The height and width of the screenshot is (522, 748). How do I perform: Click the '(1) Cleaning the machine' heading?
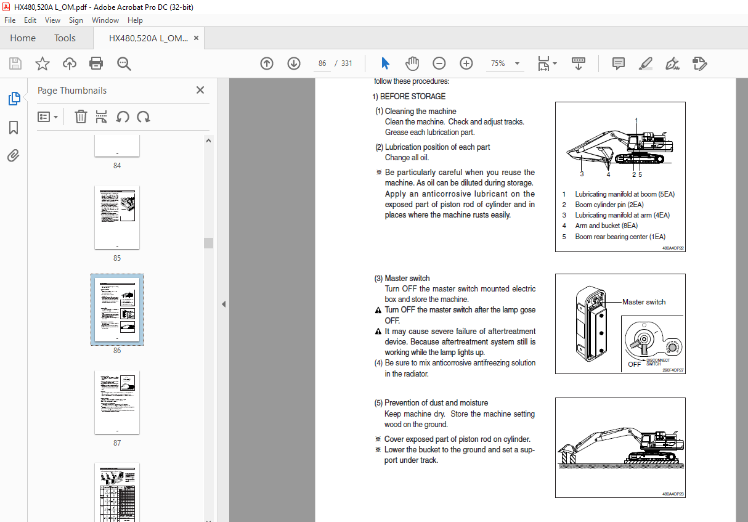point(416,112)
